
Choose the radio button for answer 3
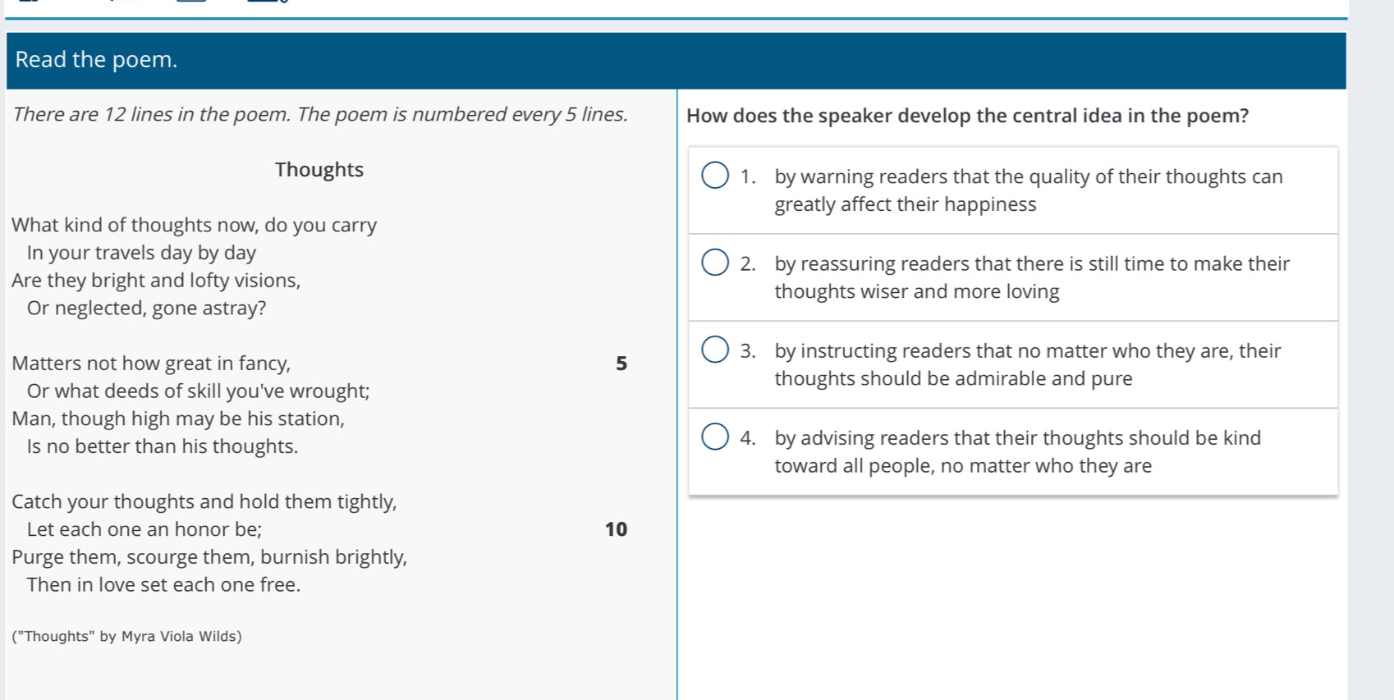tap(715, 349)
